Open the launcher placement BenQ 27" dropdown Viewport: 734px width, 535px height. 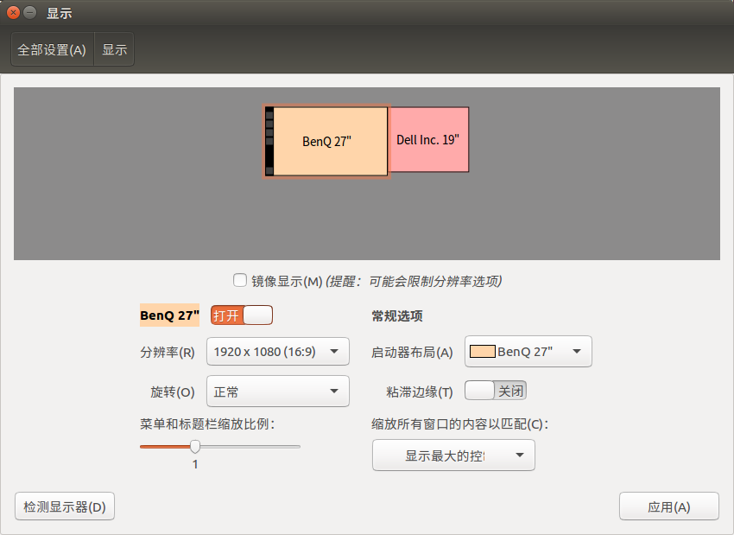point(528,352)
